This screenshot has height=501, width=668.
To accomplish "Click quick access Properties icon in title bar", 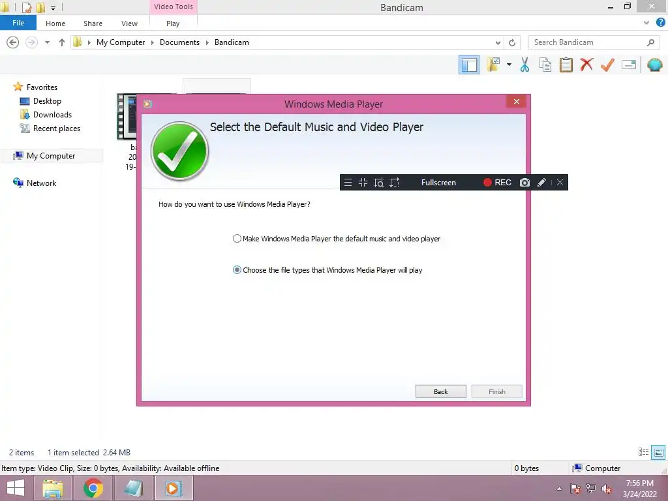I will (x=27, y=7).
